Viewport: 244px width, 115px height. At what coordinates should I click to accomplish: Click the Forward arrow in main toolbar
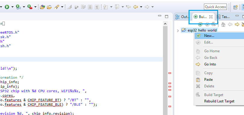click(x=147, y=7)
